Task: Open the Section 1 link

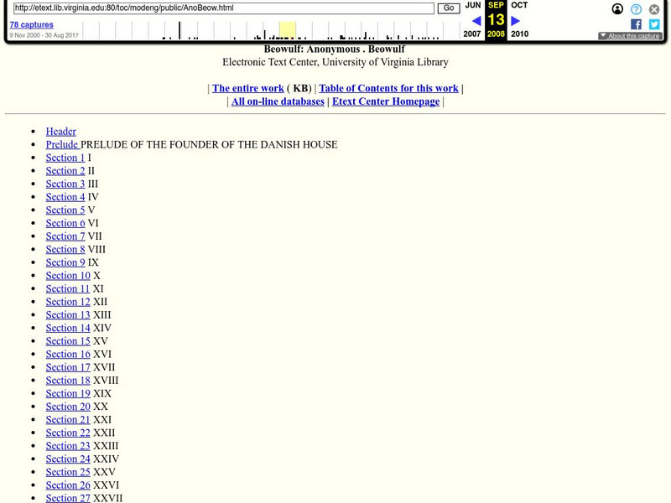Action: pyautogui.click(x=65, y=158)
